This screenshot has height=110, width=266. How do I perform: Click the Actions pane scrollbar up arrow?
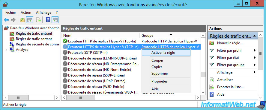click(x=260, y=35)
